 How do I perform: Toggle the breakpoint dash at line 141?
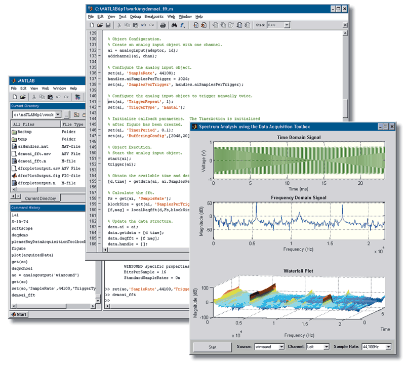point(99,102)
